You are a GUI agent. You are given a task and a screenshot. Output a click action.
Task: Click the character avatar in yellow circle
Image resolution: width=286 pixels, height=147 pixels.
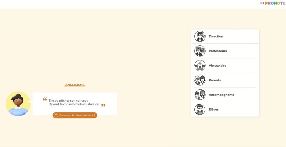click(x=18, y=104)
